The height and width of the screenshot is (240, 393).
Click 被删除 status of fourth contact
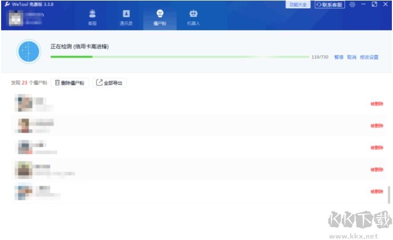(x=377, y=169)
